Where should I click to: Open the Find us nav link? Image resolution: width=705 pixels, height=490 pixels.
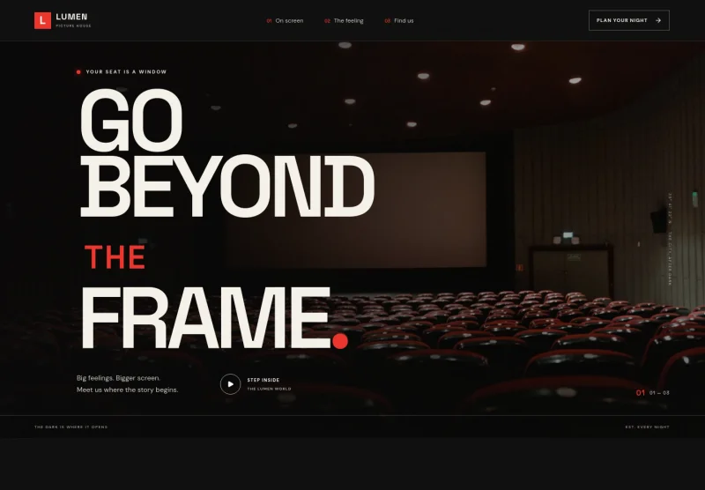(399, 20)
